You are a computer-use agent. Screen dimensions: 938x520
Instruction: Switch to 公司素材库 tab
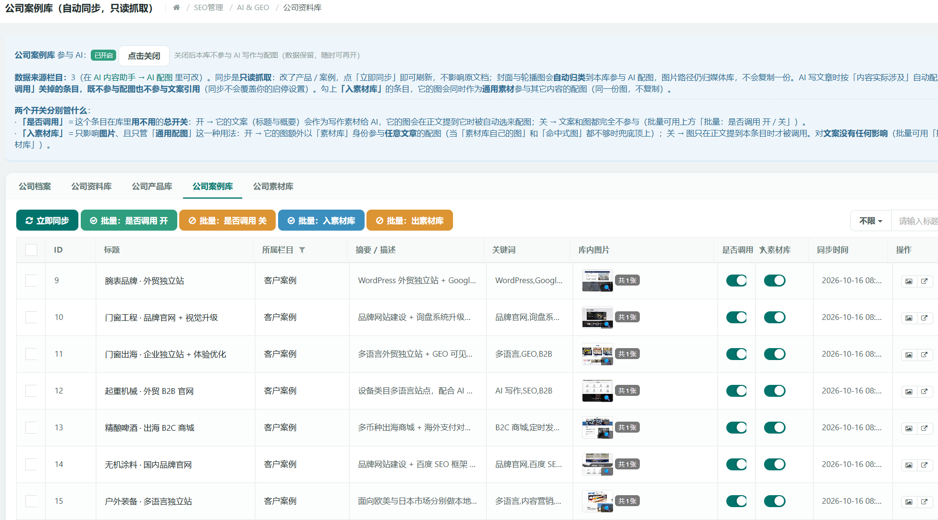pos(273,186)
